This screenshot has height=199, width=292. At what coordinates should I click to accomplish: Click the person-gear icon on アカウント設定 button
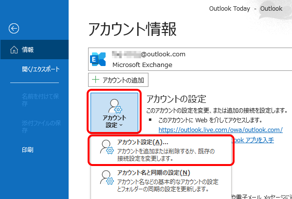(115, 107)
